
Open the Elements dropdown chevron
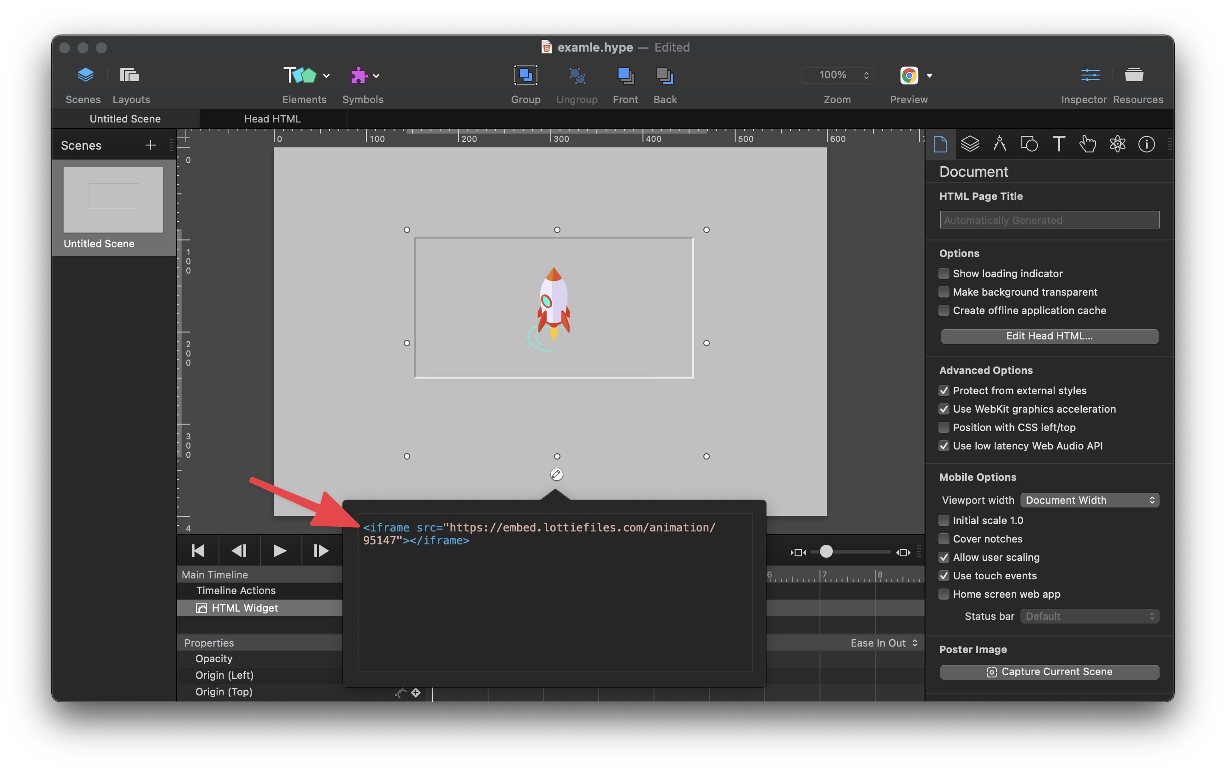tap(326, 76)
